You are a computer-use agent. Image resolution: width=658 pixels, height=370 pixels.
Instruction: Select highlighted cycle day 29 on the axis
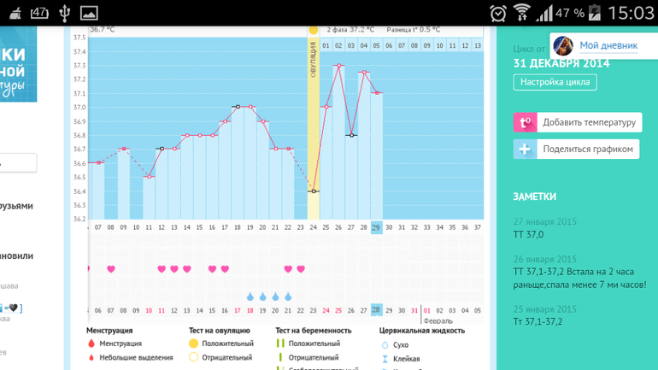[x=376, y=227]
